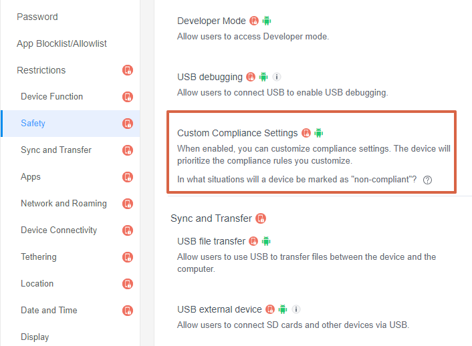Screen dimensions: 472x346
Task: Click the red icon on the Tethering sidebar row
Action: pos(128,257)
